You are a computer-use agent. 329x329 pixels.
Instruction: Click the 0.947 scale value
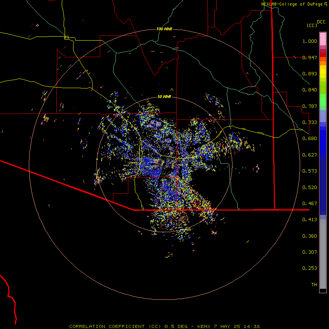tap(310, 57)
